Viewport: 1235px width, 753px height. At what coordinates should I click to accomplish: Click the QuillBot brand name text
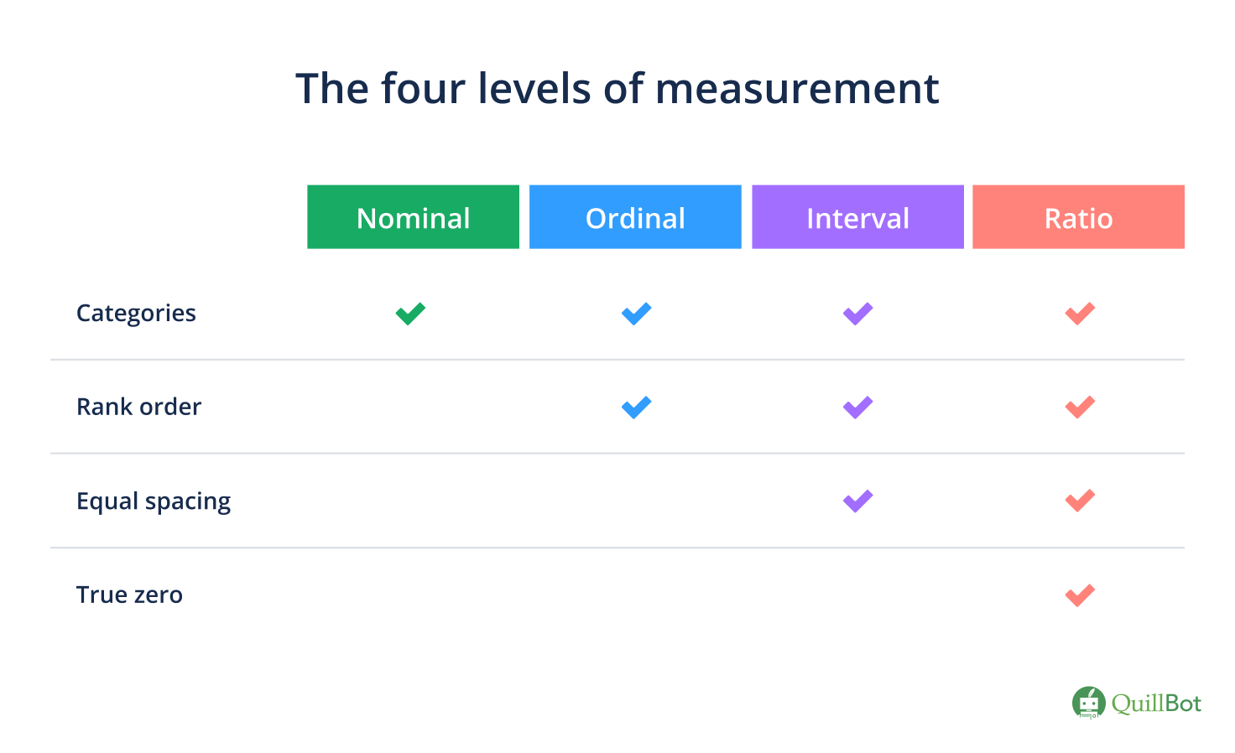pyautogui.click(x=1156, y=703)
